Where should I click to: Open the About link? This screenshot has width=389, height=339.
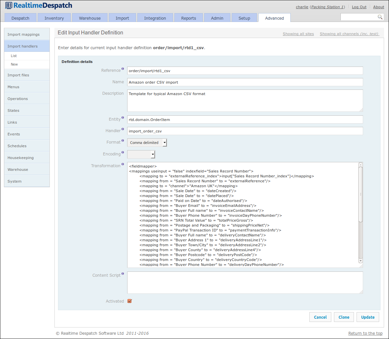[379, 7]
